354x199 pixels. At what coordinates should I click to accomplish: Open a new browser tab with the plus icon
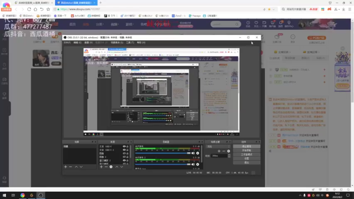coord(100,3)
